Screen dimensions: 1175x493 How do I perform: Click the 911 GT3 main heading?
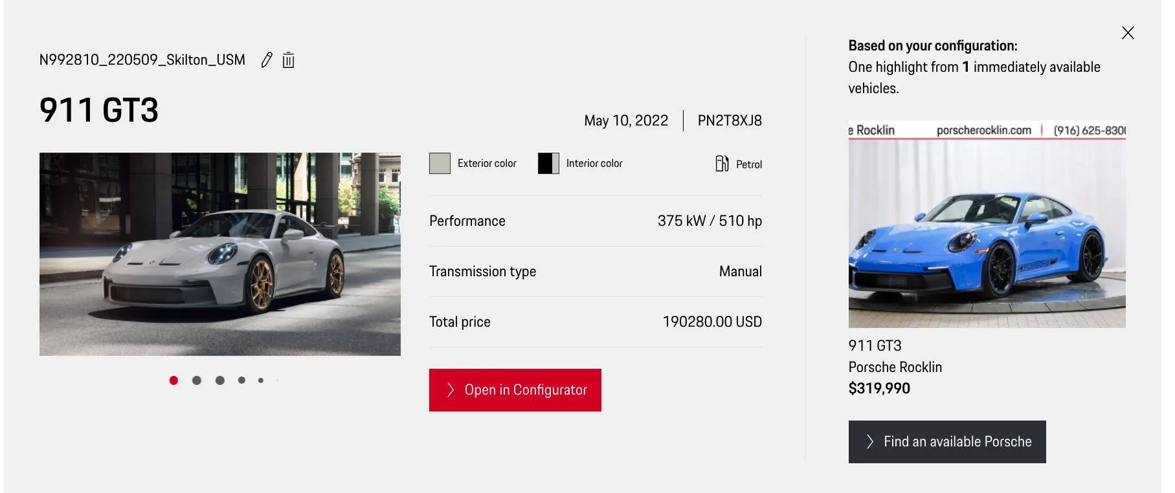point(99,110)
